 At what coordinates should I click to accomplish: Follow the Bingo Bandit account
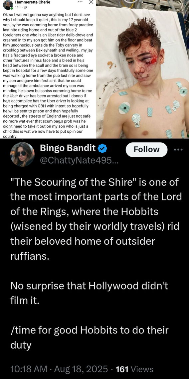(x=147, y=150)
